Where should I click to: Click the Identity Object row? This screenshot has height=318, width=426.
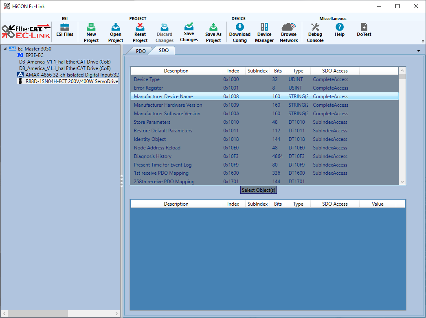point(149,139)
